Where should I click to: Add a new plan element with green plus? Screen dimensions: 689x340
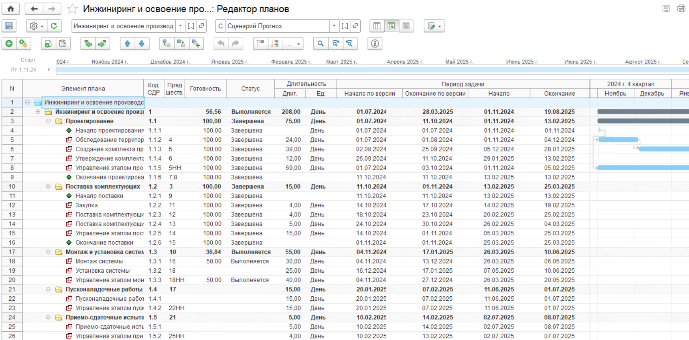pos(9,44)
